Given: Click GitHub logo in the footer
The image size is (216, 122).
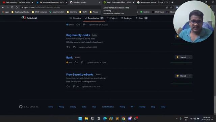Looking at the screenshot, I should (21, 107).
